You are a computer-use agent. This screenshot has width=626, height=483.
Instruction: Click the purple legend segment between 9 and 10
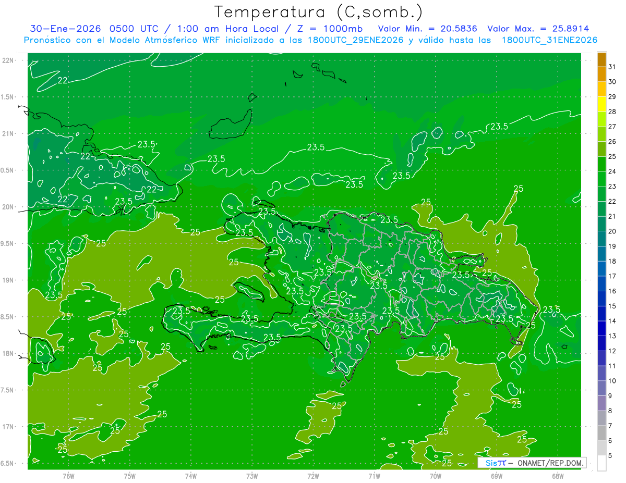pos(601,388)
